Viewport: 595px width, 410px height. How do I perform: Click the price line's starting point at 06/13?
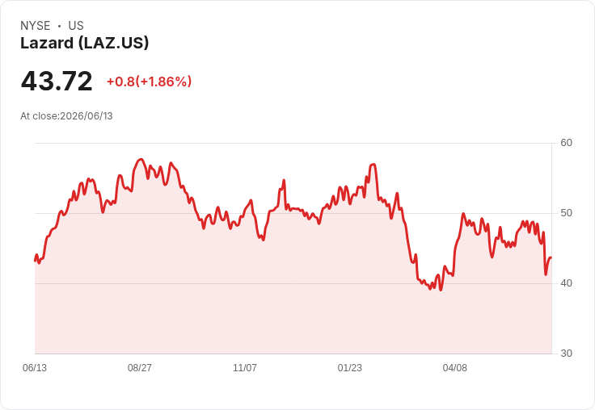coord(35,261)
